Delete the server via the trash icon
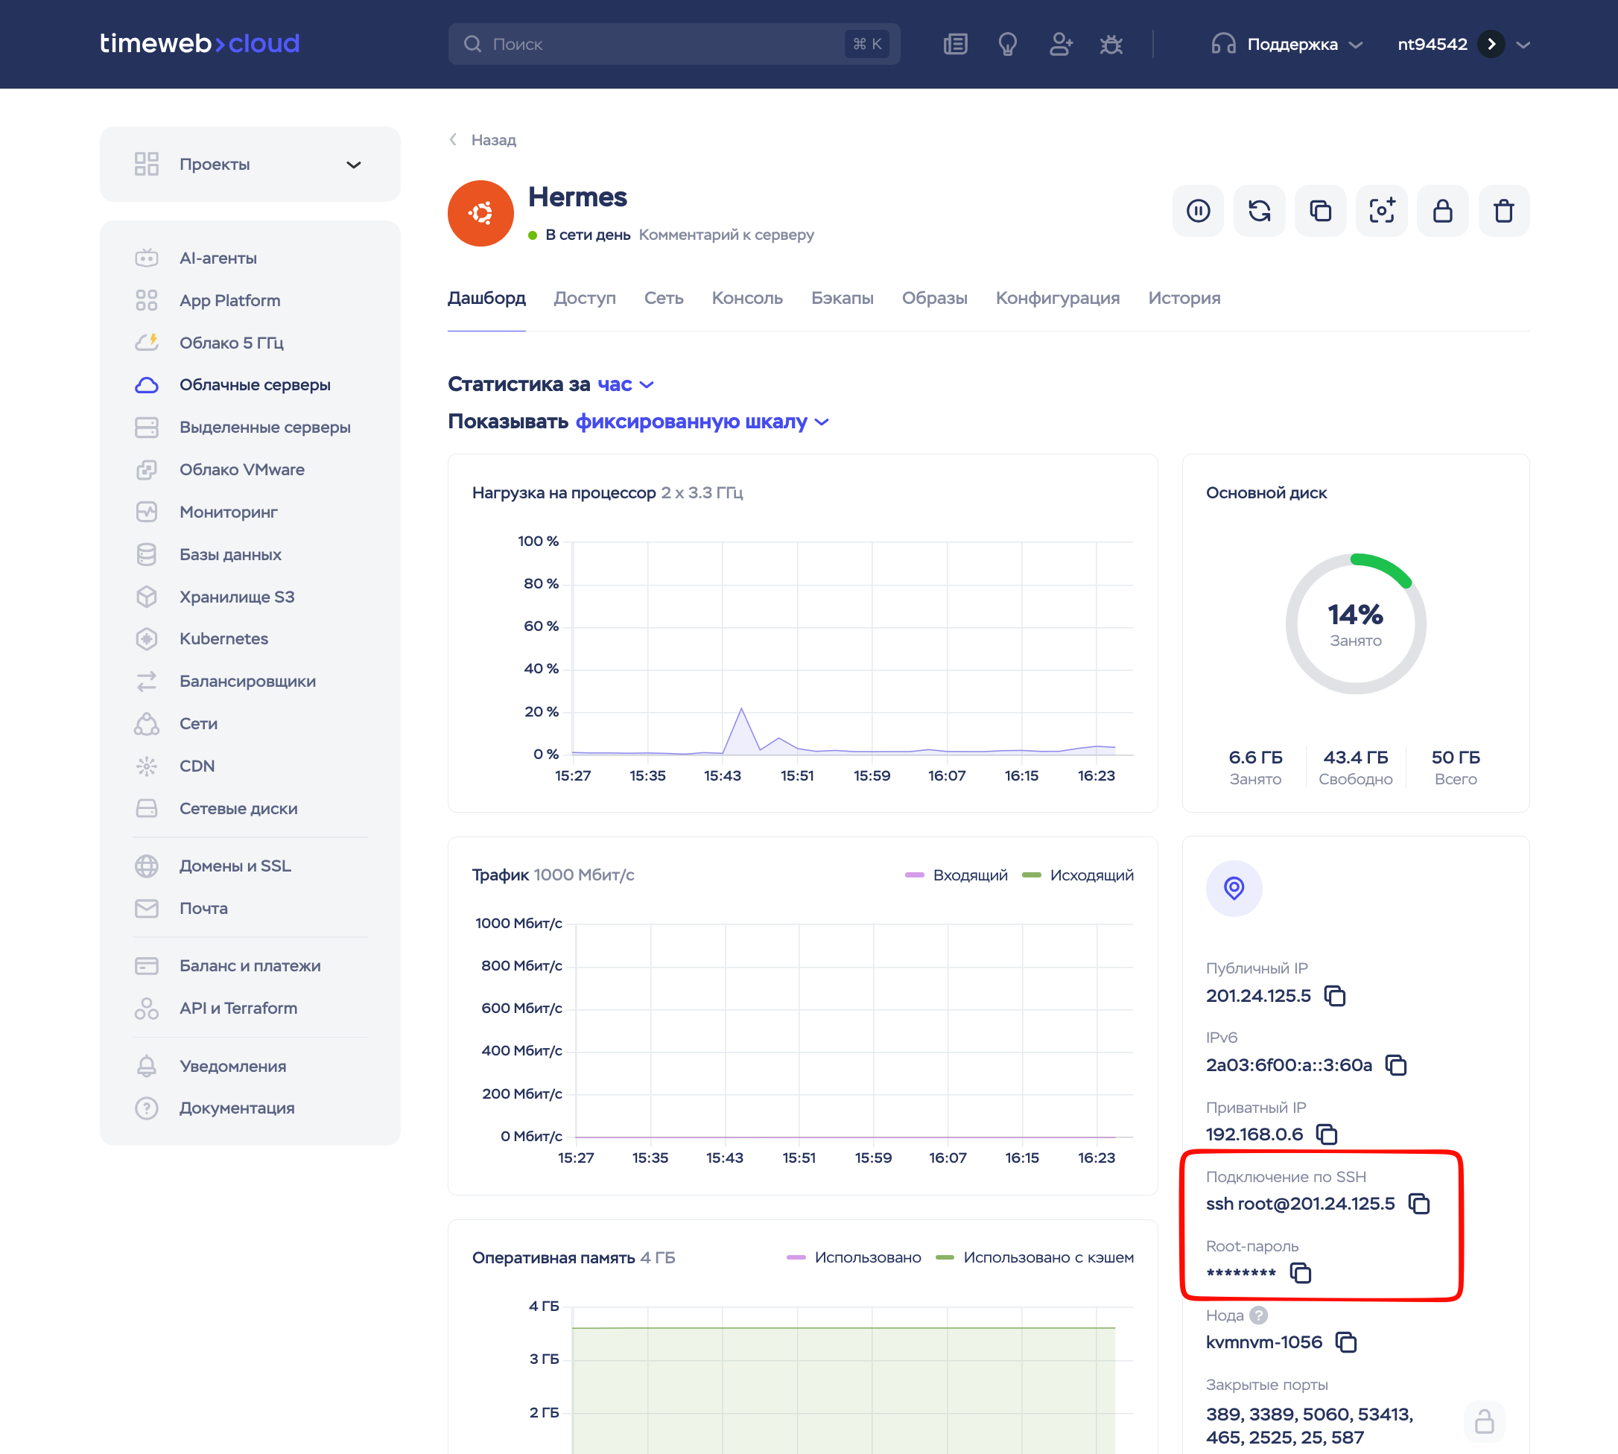Screen dimensions: 1618x1454 [x=1504, y=211]
